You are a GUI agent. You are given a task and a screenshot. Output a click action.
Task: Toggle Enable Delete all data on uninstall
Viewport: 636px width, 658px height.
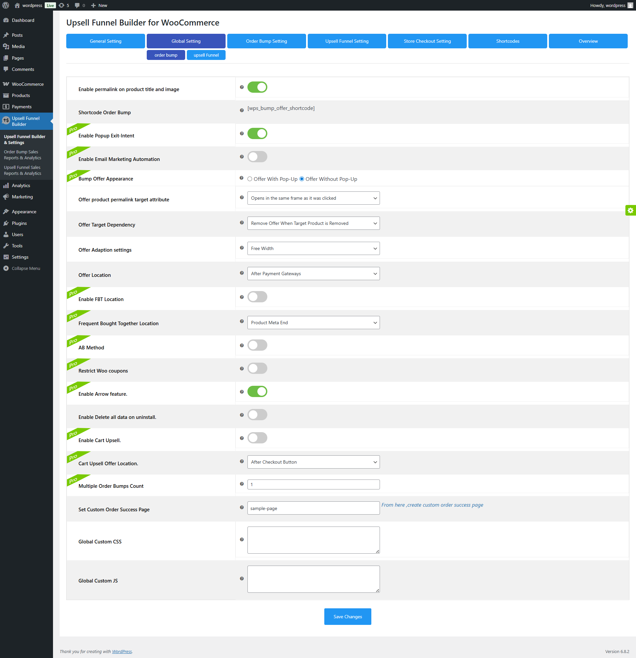pos(257,415)
